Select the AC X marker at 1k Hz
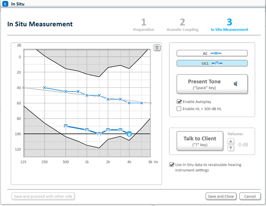 pyautogui.click(x=87, y=95)
